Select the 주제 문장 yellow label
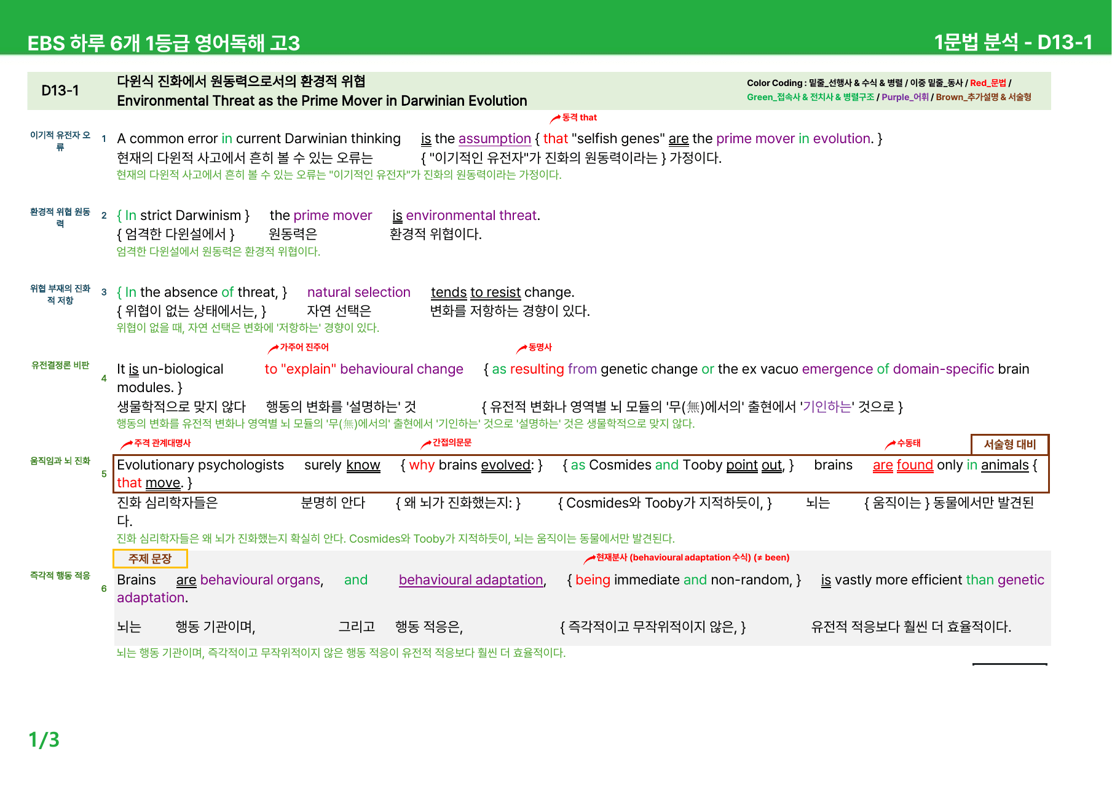1112x786 pixels. [150, 559]
